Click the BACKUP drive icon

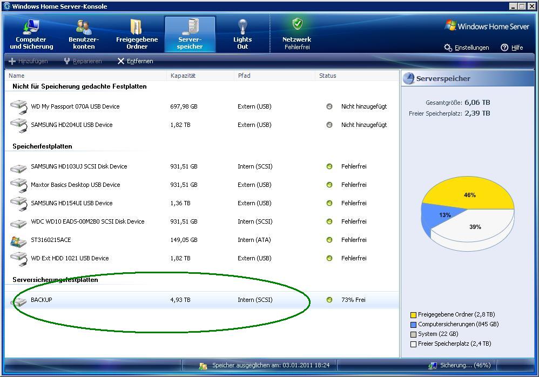[x=18, y=301]
